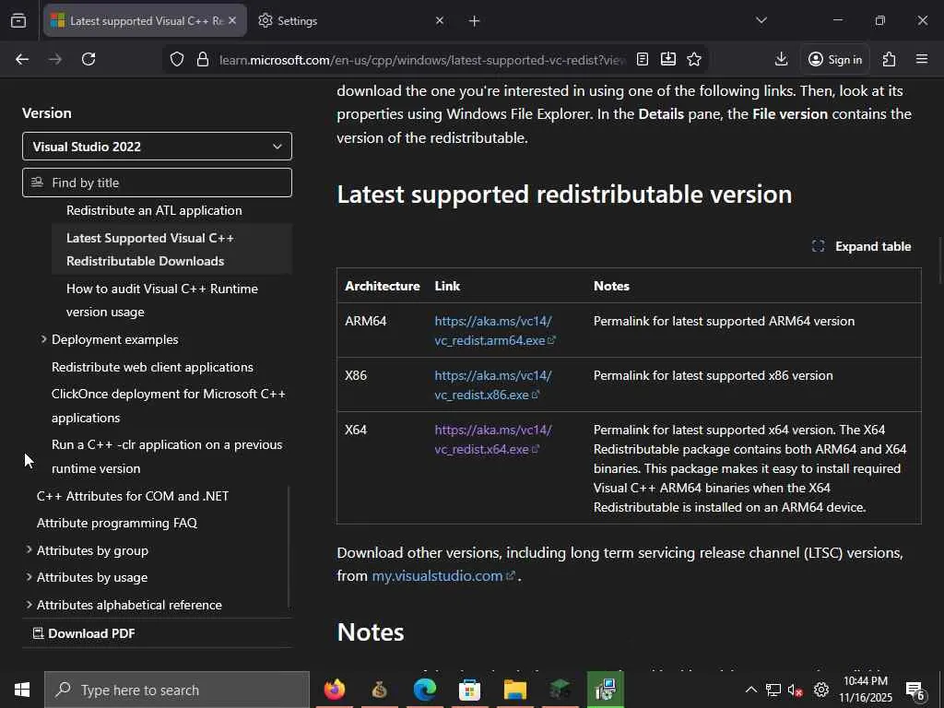Open the tracking protection shield icon
The height and width of the screenshot is (708, 944).
point(176,59)
